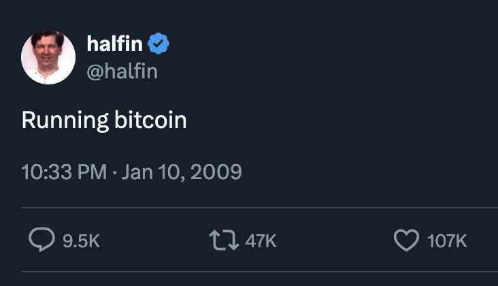The image size is (498, 286).
Task: Click the 9.5K reply count
Action: (81, 240)
